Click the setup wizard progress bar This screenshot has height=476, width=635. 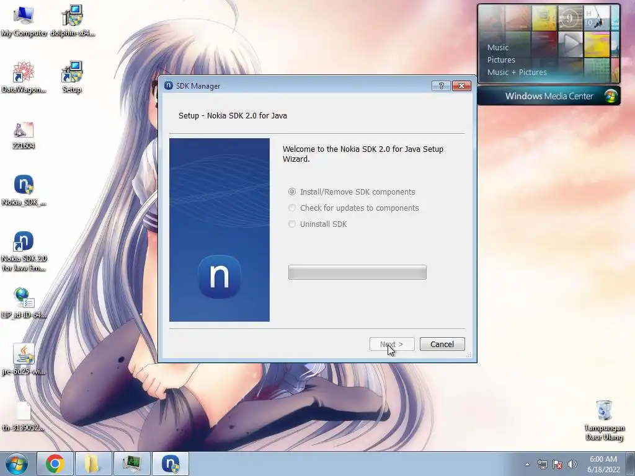click(x=357, y=272)
